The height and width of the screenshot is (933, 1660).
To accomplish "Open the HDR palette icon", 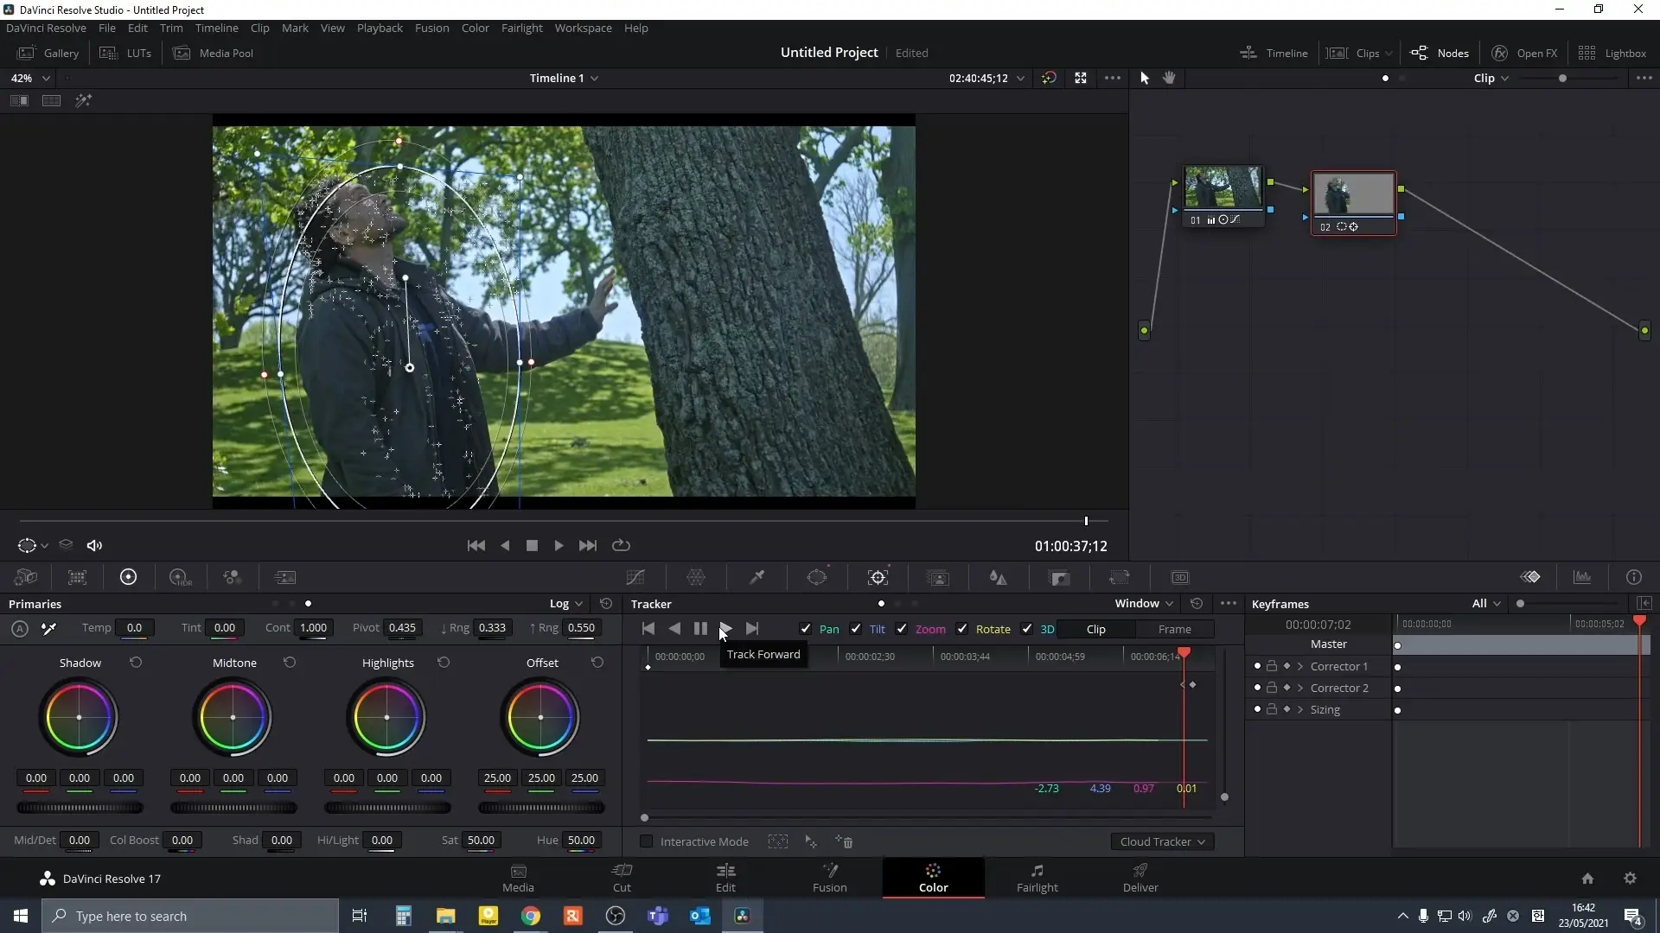I will point(180,577).
